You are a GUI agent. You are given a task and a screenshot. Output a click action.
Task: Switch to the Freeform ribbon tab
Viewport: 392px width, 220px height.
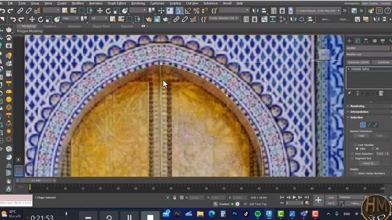click(50, 26)
